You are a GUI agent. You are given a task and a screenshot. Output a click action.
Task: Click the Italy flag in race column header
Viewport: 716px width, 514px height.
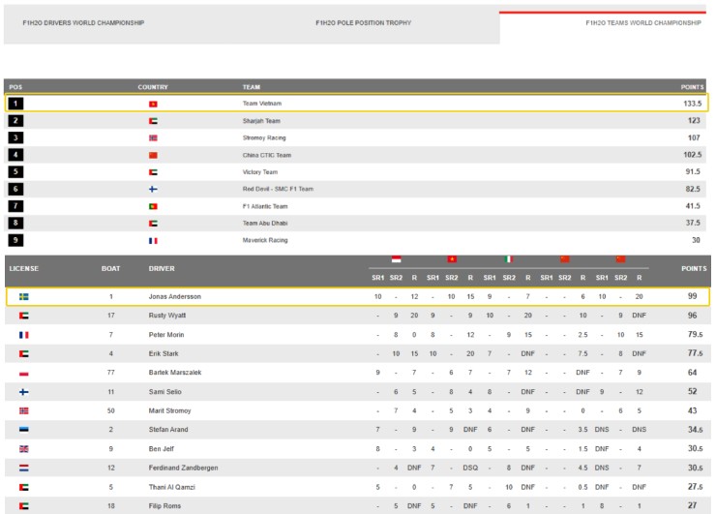509,259
